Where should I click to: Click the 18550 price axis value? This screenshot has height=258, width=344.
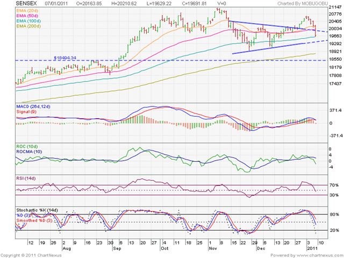(335, 60)
